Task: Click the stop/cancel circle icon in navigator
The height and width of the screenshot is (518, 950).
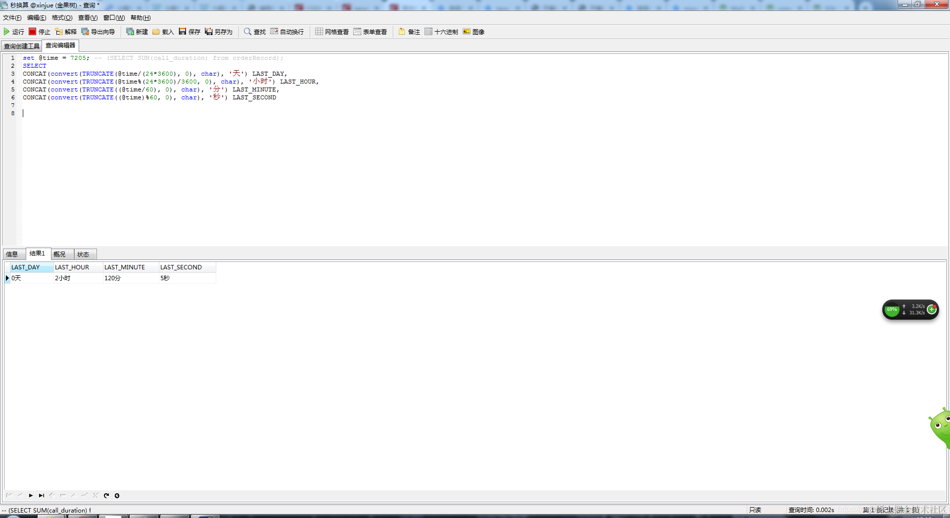Action: (117, 495)
